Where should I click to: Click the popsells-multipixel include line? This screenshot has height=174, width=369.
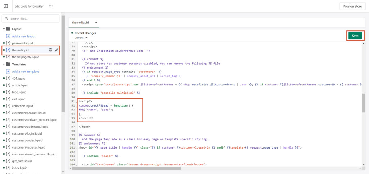(x=111, y=93)
